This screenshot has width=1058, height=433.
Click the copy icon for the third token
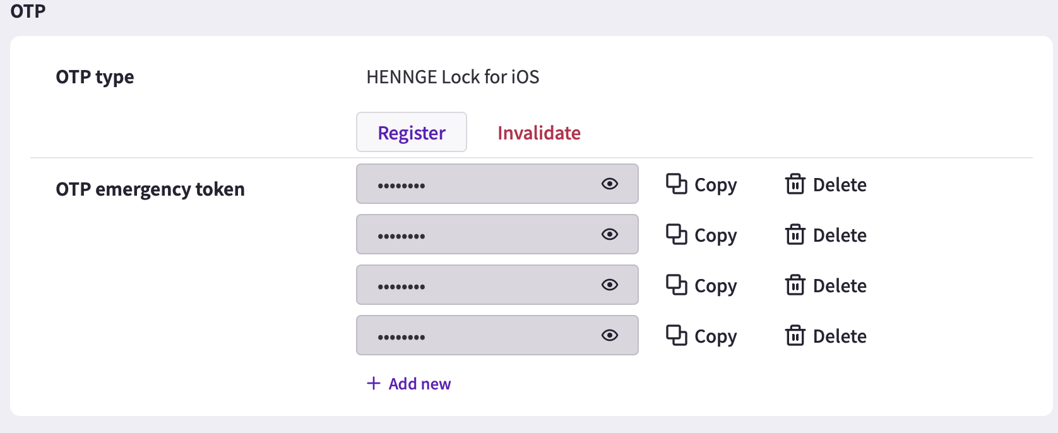tap(676, 285)
